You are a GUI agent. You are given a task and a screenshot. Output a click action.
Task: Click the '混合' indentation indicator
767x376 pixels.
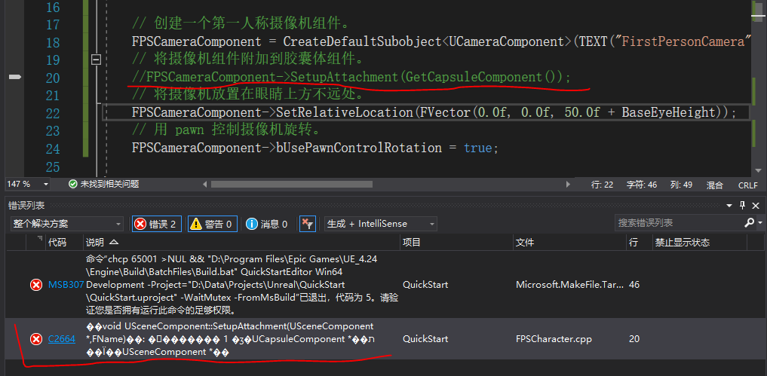tap(715, 185)
